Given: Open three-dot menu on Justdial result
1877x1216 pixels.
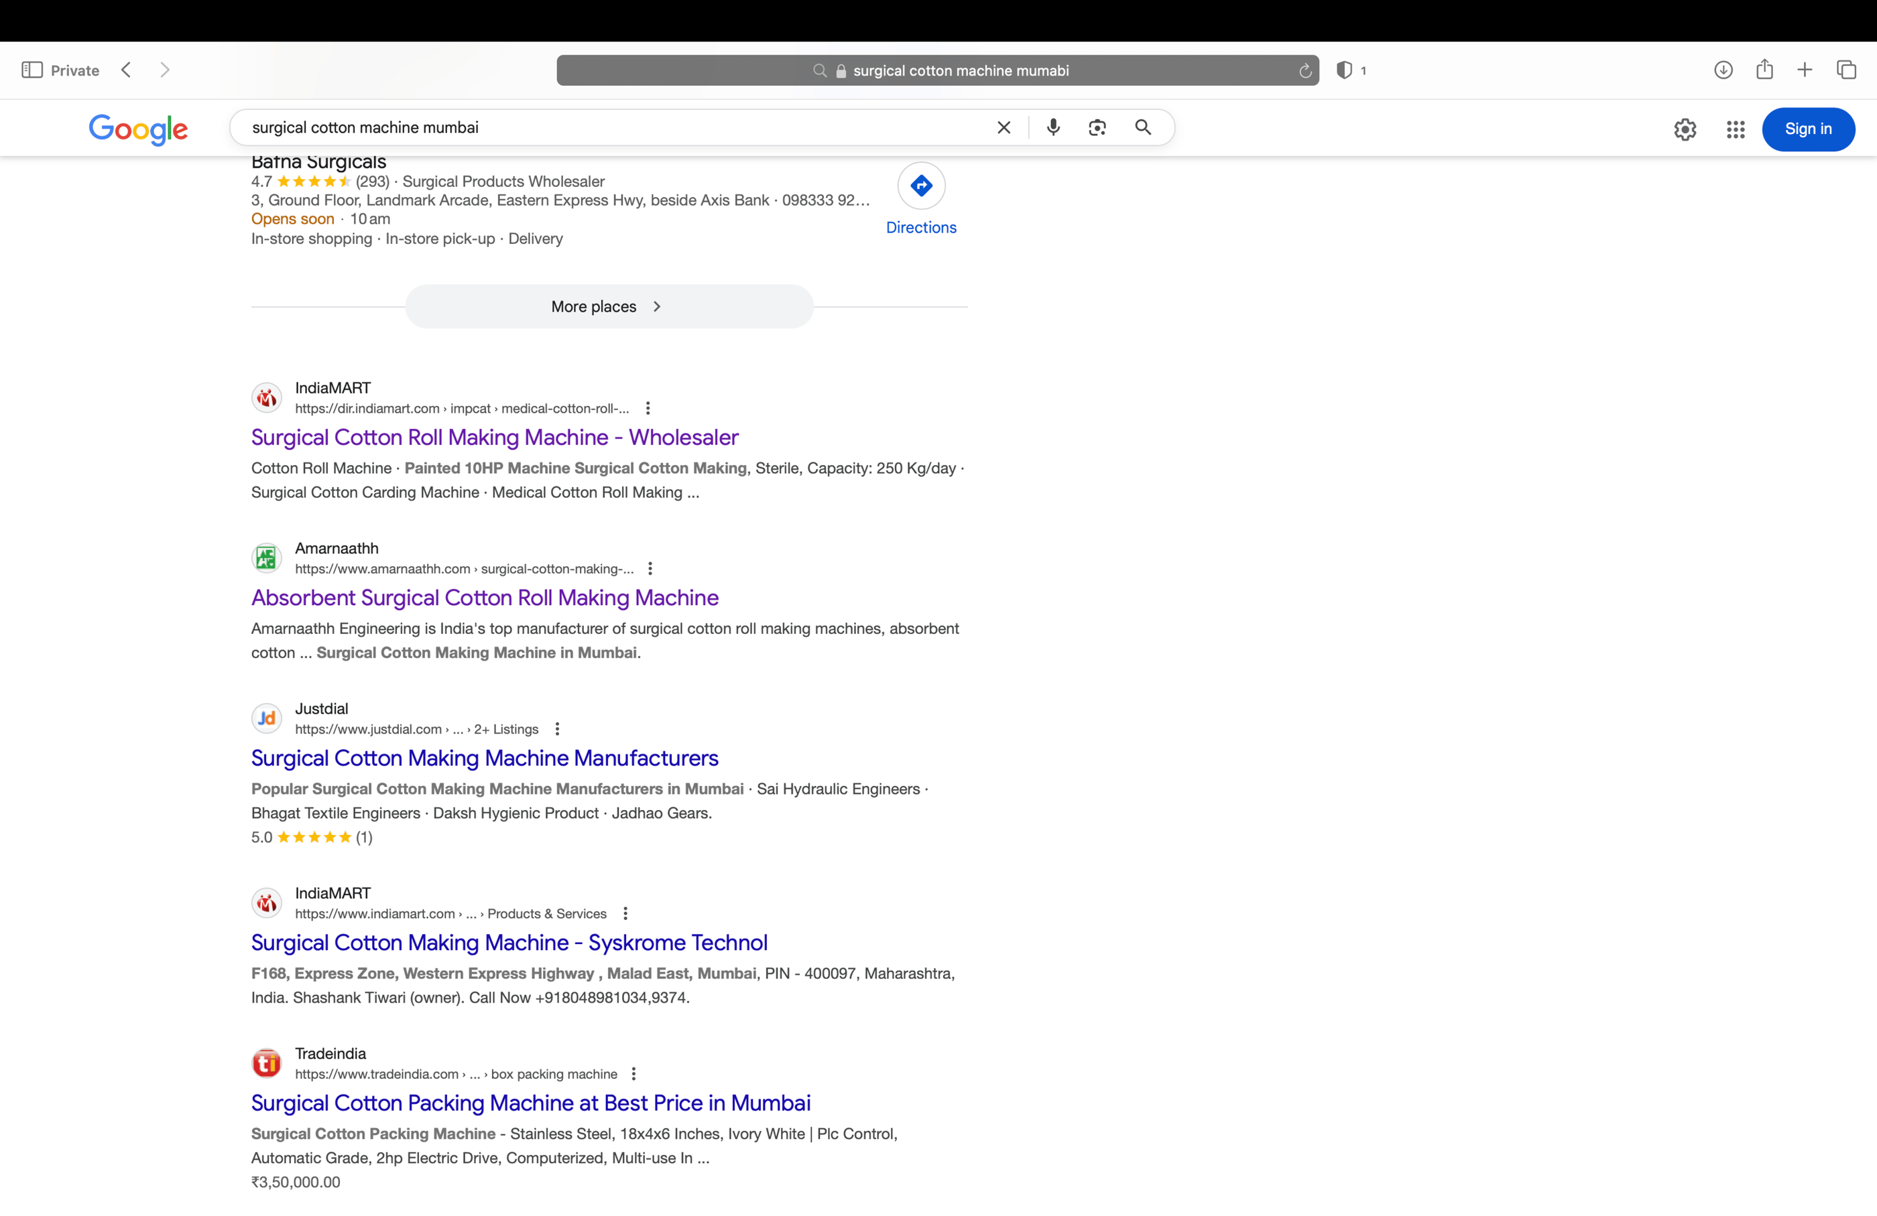Looking at the screenshot, I should coord(558,729).
